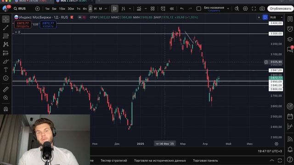294x165 pixels.
Task: Expand the layout management dropdown arrow
Action: coord(228,9)
